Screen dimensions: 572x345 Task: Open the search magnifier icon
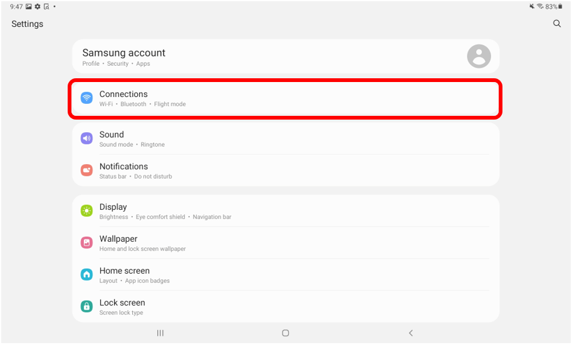pos(557,24)
